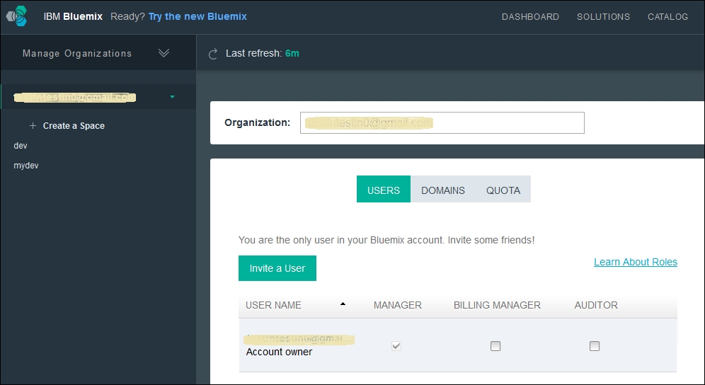Viewport: 705px width, 385px height.
Task: Click the Manage Organizations label
Action: click(77, 54)
